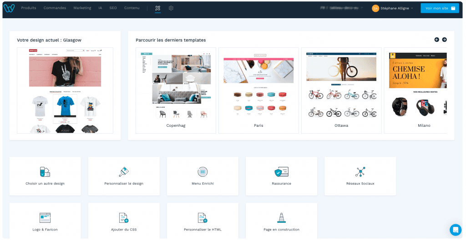Open the chat support bubble
Viewport: 466px width, 240px height.
[x=455, y=230]
